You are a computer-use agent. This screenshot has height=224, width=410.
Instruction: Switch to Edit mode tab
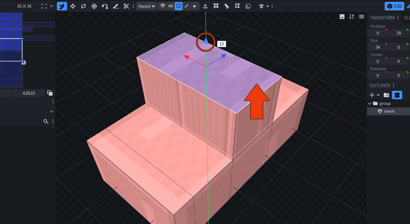point(395,6)
